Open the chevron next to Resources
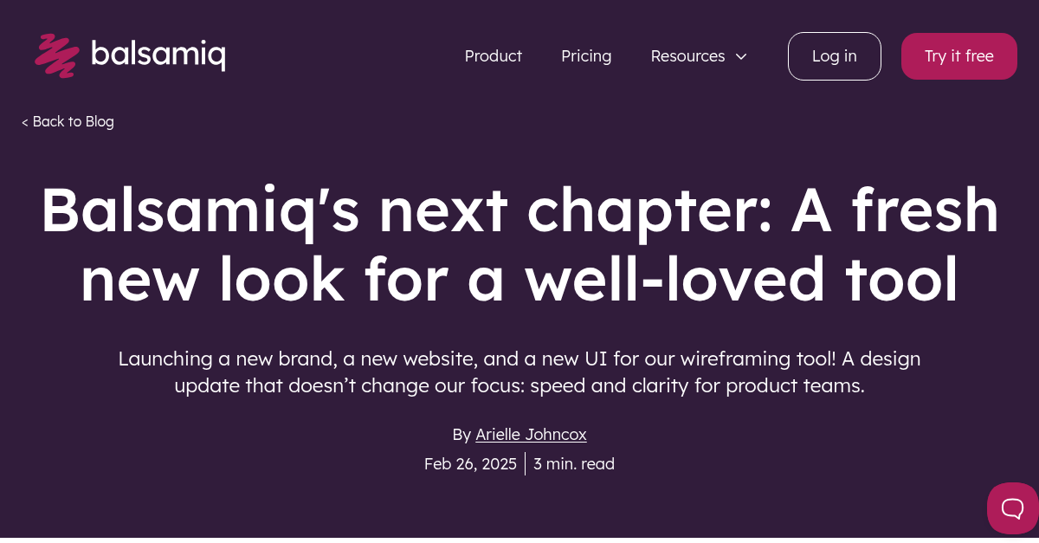1039x543 pixels. (741, 56)
